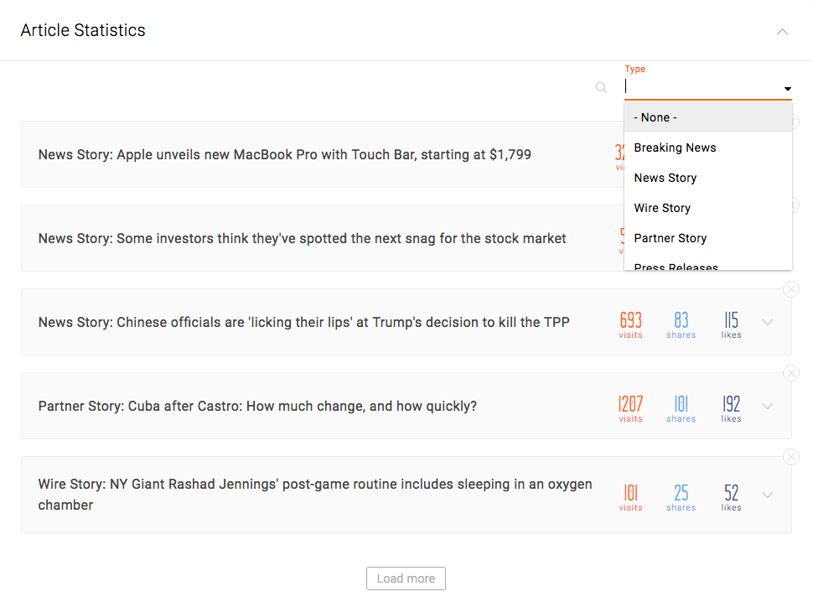
Task: Remove the Chinese officials TPP article
Action: [x=791, y=289]
